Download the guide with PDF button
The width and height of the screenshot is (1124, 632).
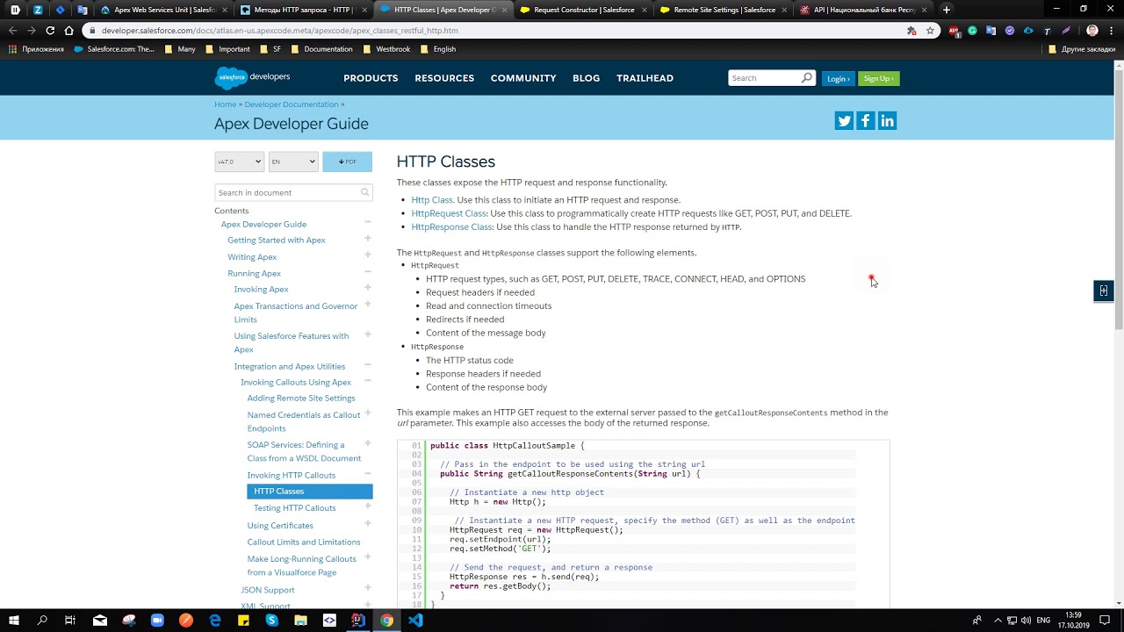(347, 162)
